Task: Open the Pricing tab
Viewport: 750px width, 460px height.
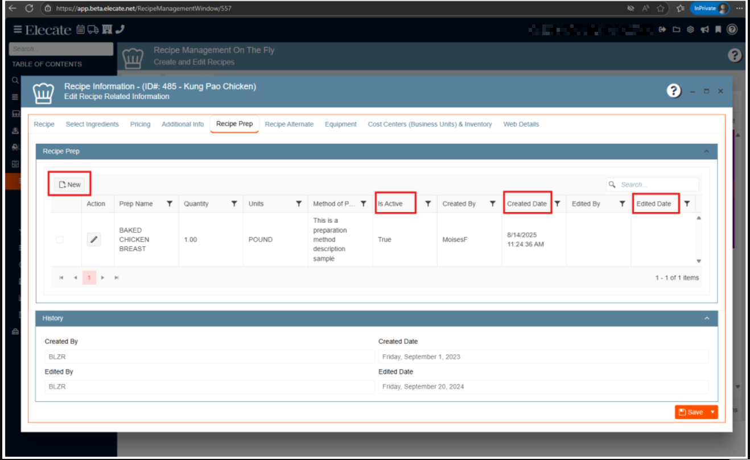Action: (x=140, y=124)
